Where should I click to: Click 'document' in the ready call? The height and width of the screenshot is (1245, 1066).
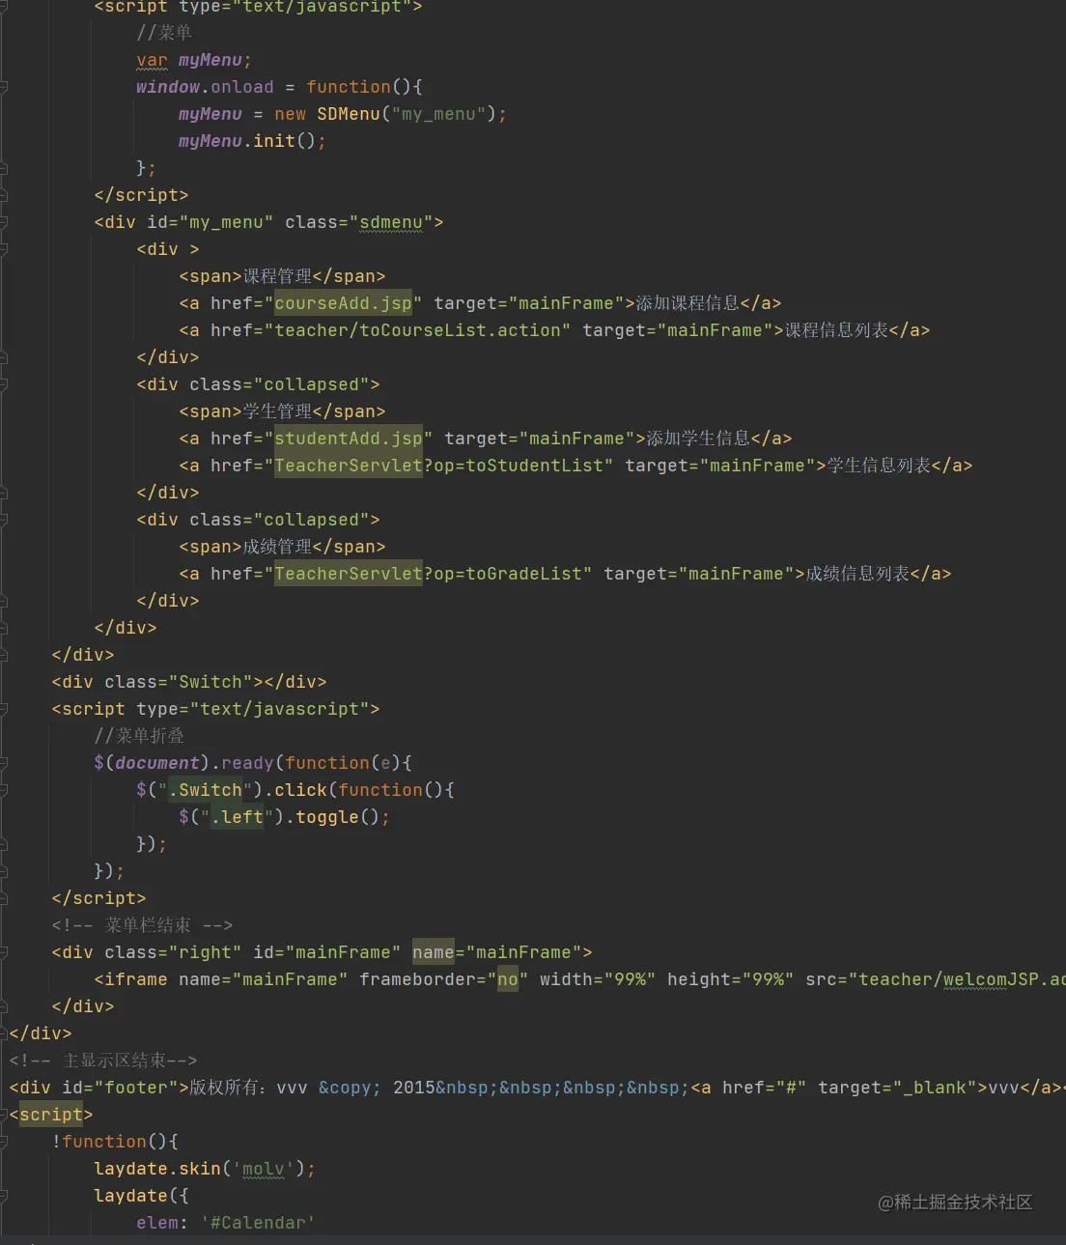pyautogui.click(x=156, y=763)
